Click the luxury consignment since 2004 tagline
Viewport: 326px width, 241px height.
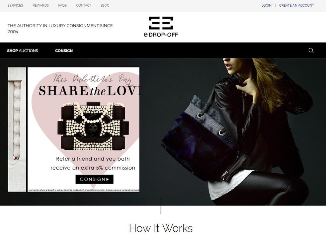(60, 29)
